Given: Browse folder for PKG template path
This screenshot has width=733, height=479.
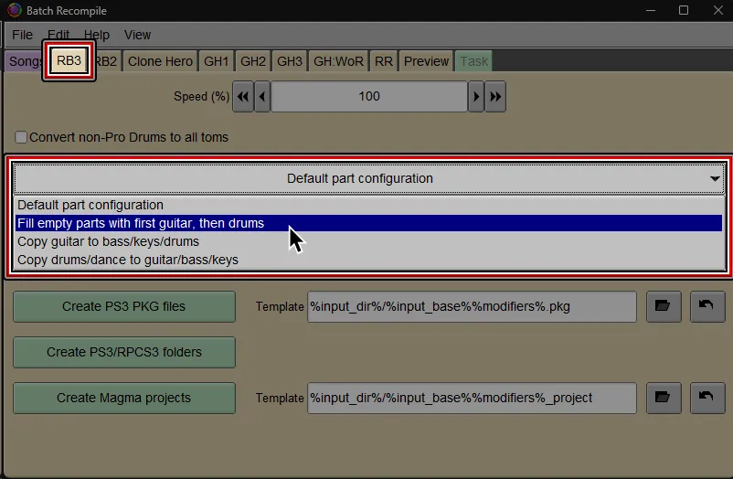Looking at the screenshot, I should (x=664, y=306).
